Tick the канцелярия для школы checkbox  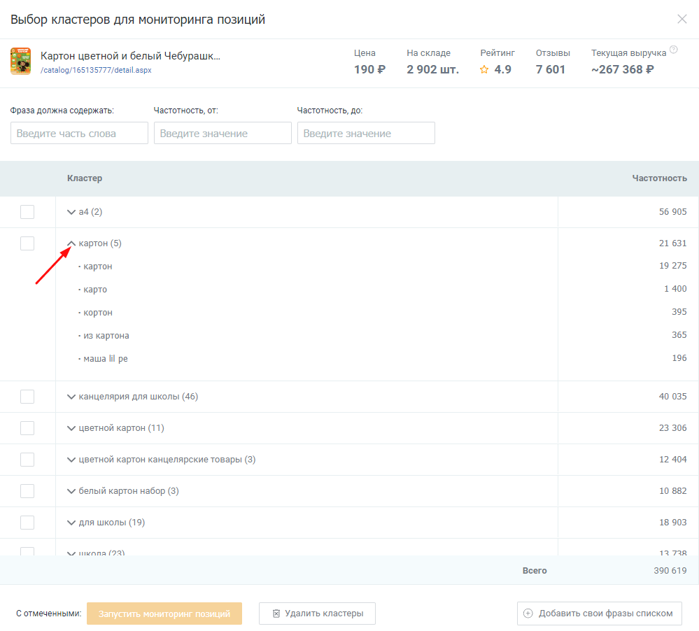(x=27, y=397)
